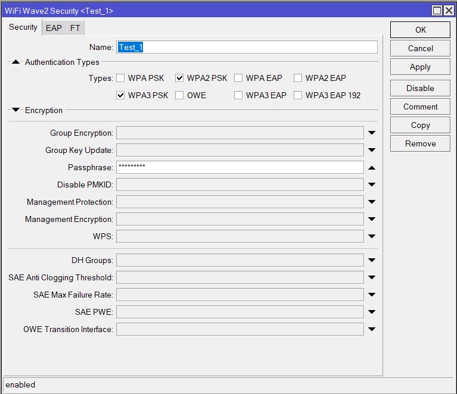Viewport: 457px width, 394px height.
Task: Expand the Encryption section
Action: (x=16, y=110)
